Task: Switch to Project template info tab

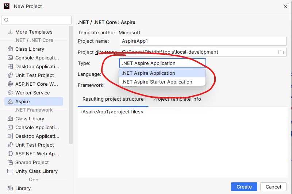Action: (177, 99)
